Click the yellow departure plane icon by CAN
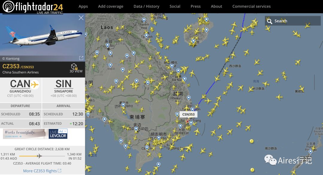The image size is (323, 175). (35, 85)
